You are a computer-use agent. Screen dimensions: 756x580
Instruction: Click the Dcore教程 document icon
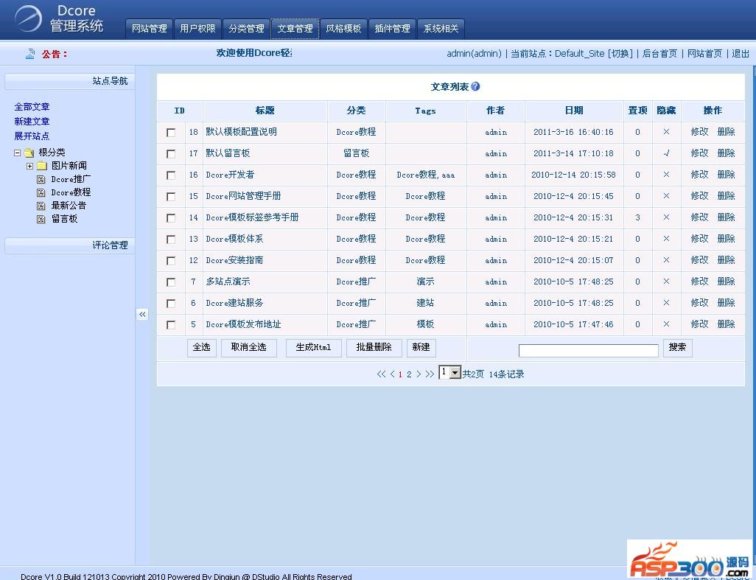click(x=41, y=192)
